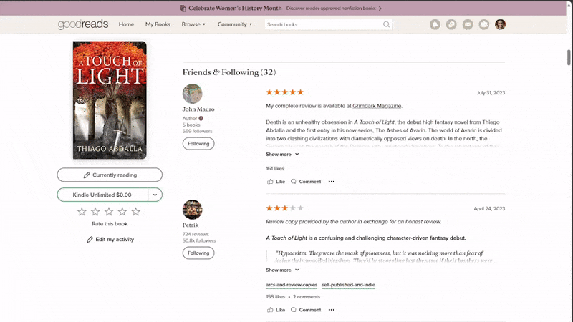This screenshot has height=322, width=573.
Task: Open John Mauro's name link
Action: (198, 109)
